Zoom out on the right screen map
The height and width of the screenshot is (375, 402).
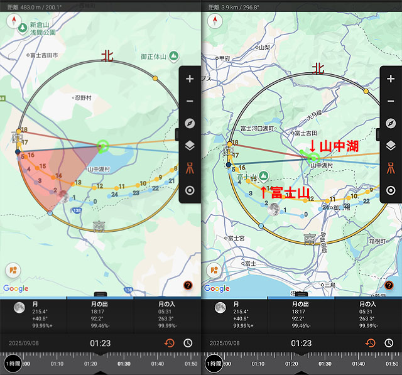391,101
